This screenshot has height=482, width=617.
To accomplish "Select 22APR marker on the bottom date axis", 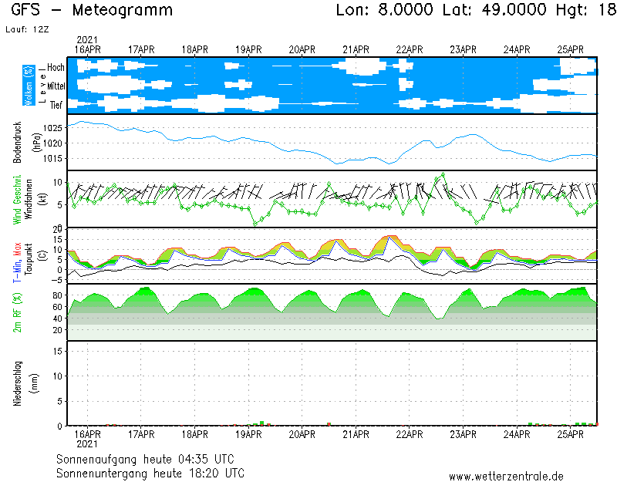I will (410, 434).
